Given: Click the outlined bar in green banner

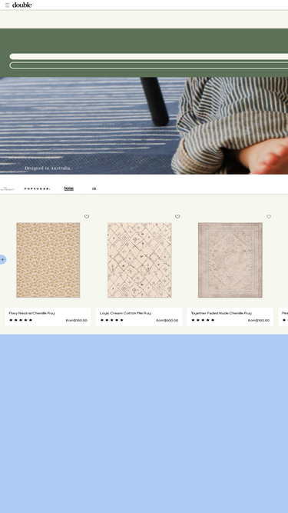Looking at the screenshot, I should [149, 65].
